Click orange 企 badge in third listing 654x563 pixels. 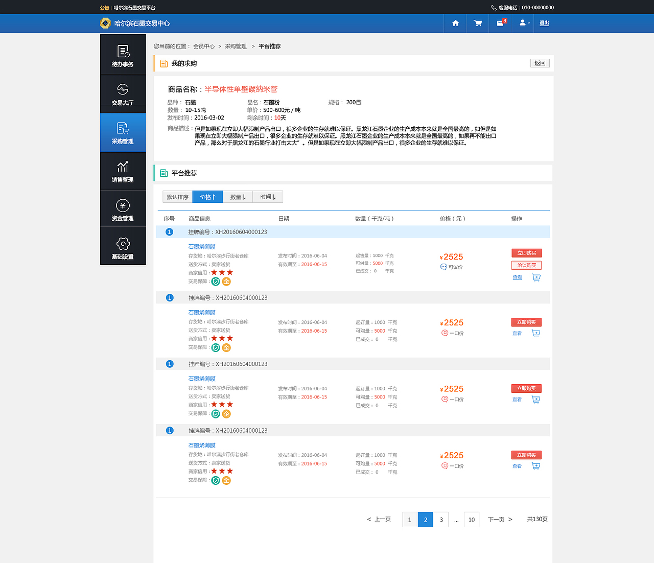coord(226,414)
